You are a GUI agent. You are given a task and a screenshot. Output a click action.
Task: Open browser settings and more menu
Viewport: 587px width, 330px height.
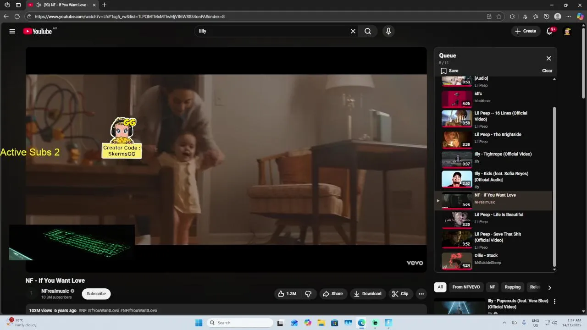569,16
